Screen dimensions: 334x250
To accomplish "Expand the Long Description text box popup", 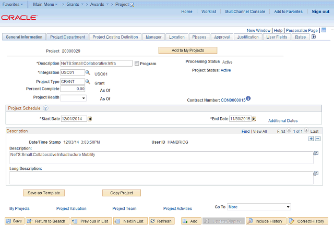I will pos(315,172).
